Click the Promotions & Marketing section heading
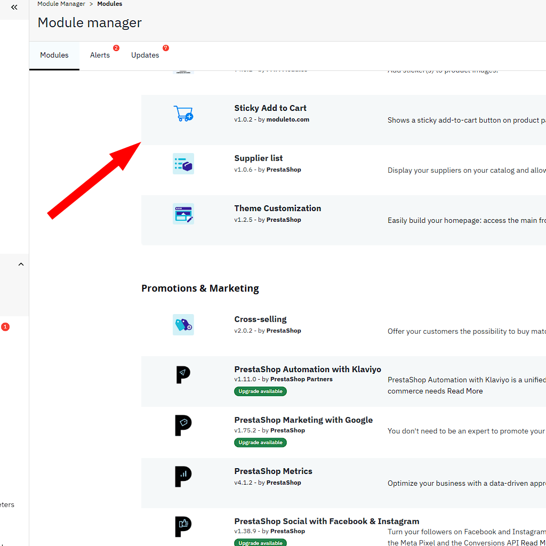This screenshot has height=546, width=546. 200,288
